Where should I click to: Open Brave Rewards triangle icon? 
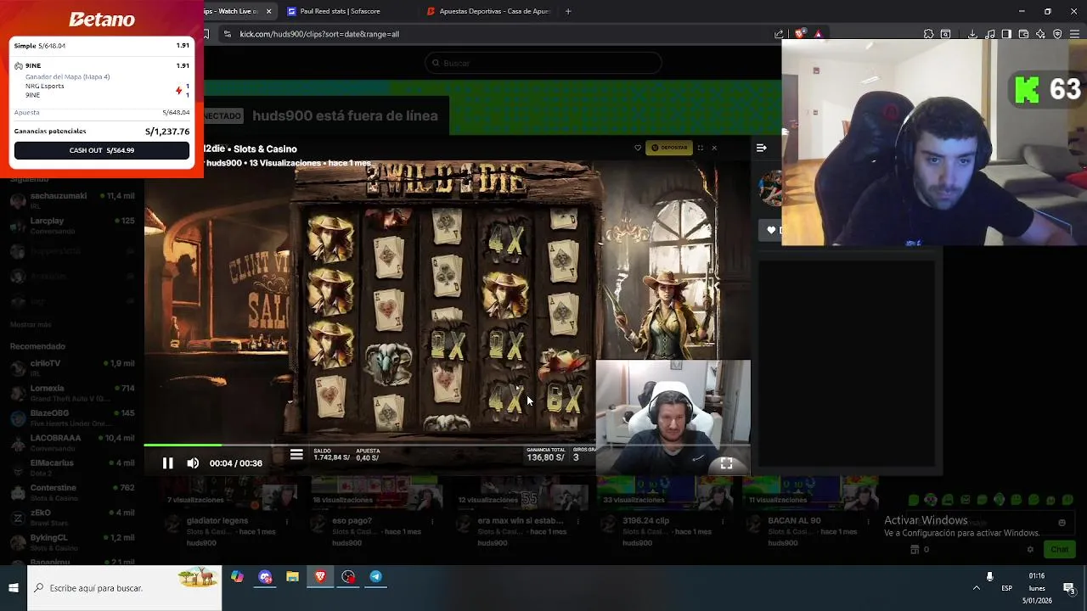pyautogui.click(x=818, y=34)
